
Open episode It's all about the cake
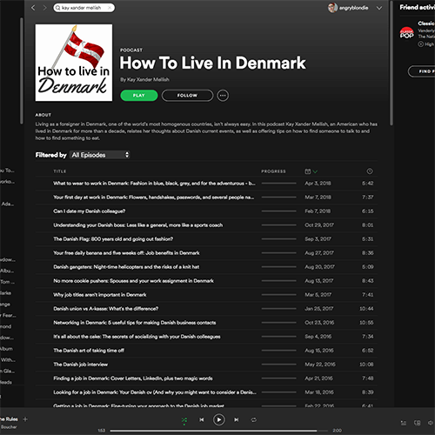coord(137,337)
